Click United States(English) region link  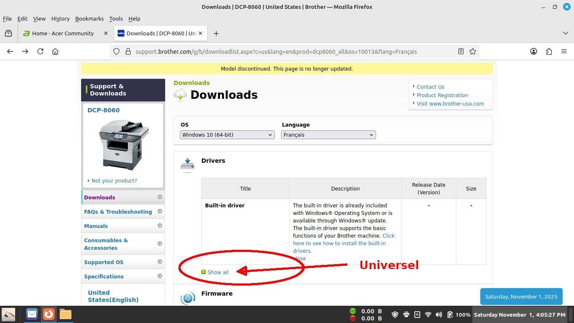coord(113,296)
